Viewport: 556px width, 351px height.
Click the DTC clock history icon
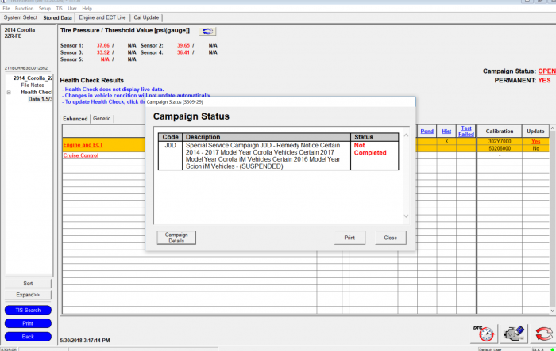[487, 332]
